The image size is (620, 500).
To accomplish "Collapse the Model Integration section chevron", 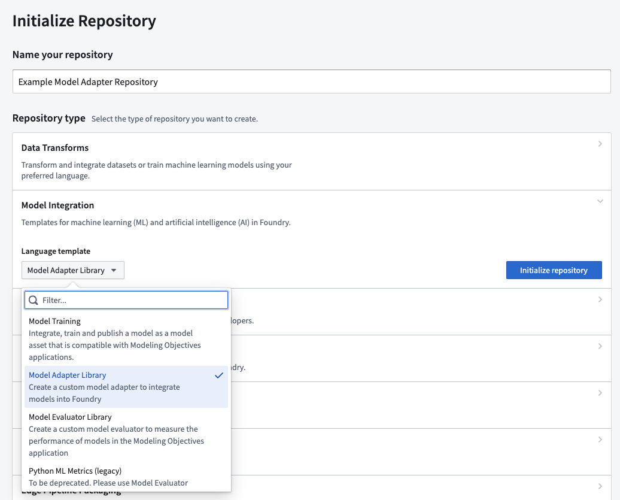I will [600, 201].
